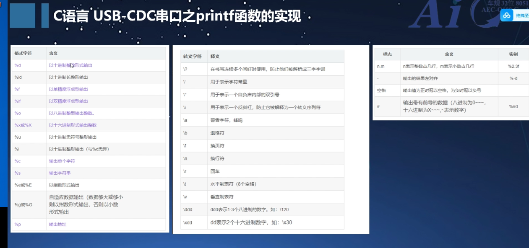The height and width of the screenshot is (248, 529).
Task: Open the %f format specifier link
Action: pos(17,89)
